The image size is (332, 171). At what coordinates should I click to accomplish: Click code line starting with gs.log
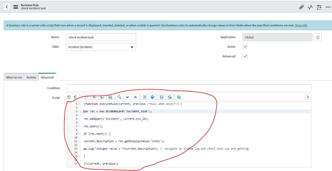pos(166,149)
